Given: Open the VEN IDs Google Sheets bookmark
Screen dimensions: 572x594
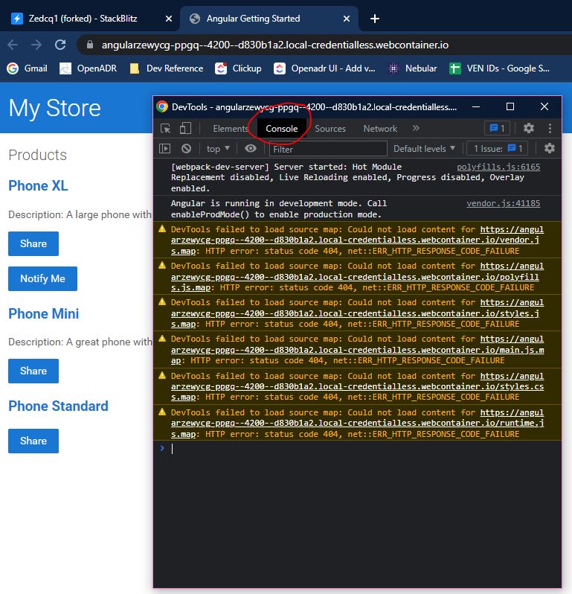Looking at the screenshot, I should coord(499,68).
